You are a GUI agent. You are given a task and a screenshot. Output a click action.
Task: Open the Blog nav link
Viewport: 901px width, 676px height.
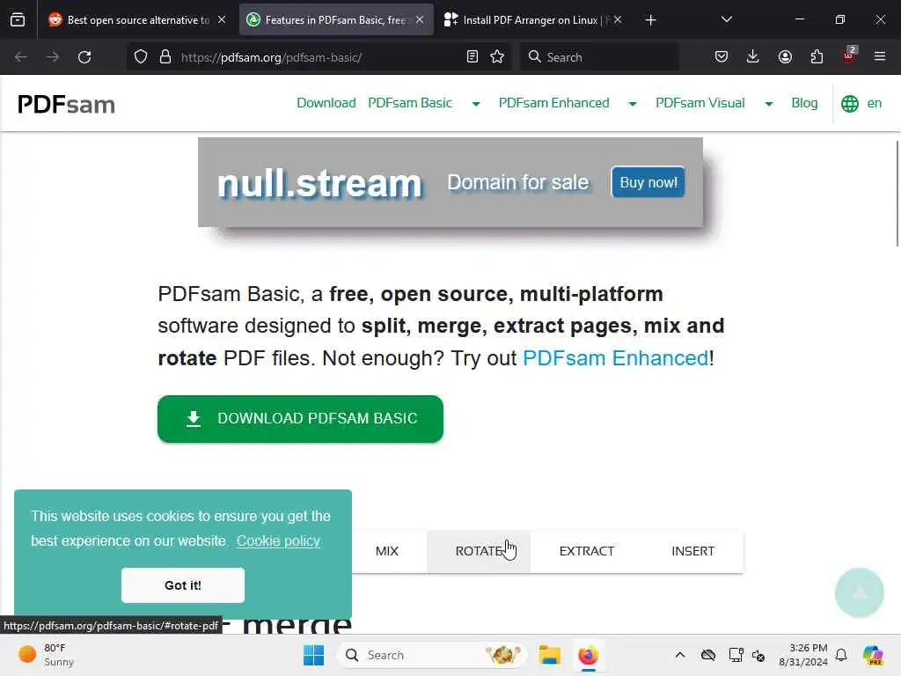click(804, 103)
